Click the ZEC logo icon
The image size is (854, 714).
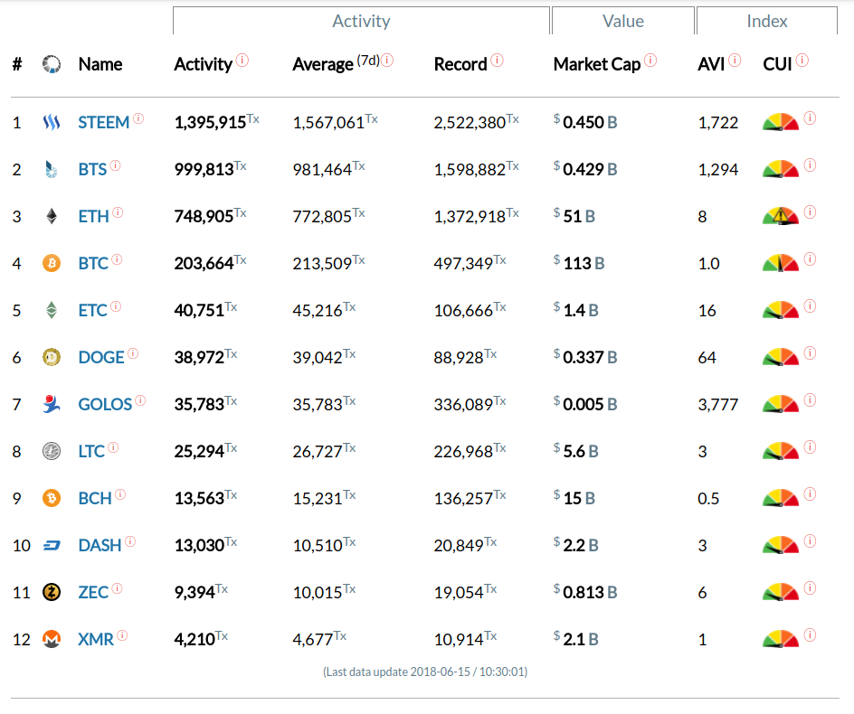[x=52, y=592]
